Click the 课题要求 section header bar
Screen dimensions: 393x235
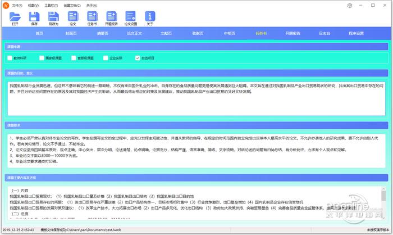196,125
